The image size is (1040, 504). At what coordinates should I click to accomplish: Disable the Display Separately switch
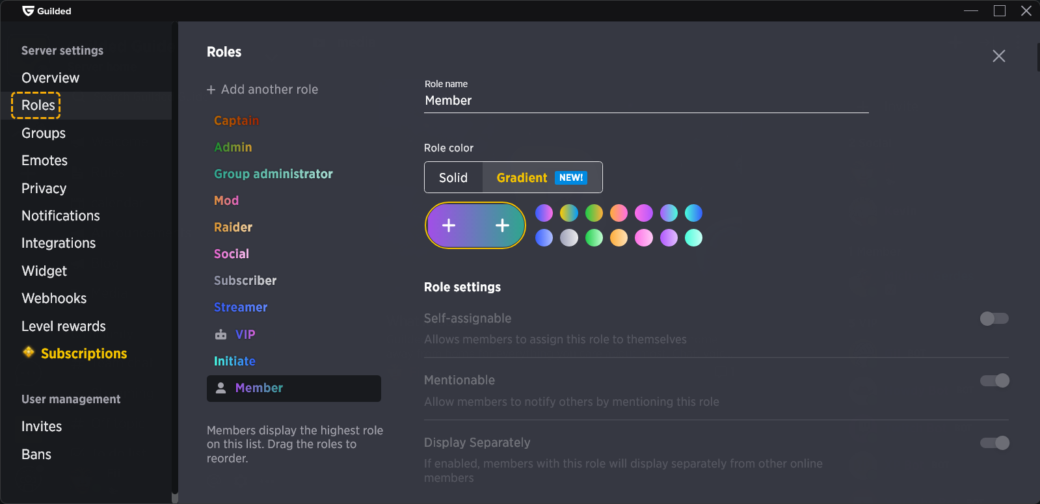click(994, 443)
